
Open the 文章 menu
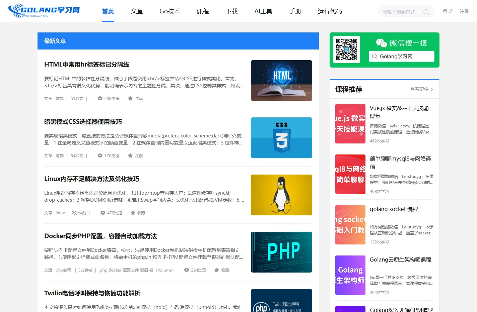pos(137,11)
